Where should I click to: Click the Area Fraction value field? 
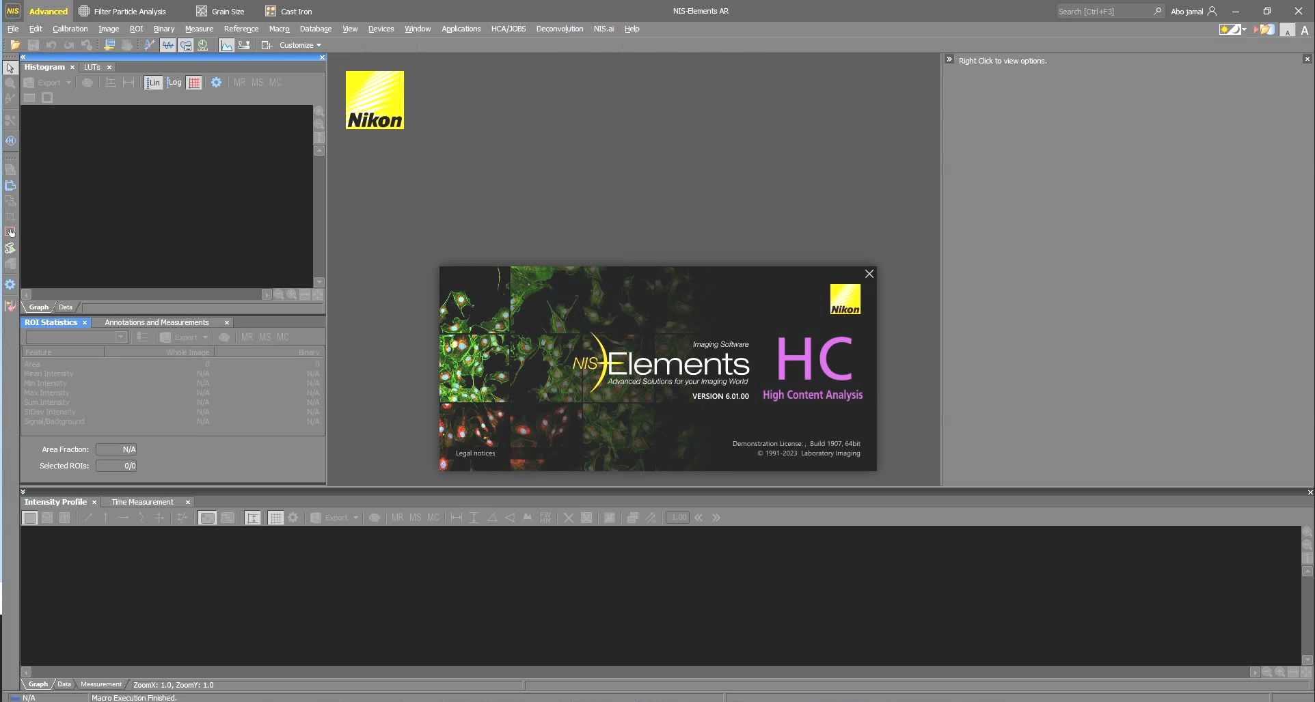coord(116,449)
